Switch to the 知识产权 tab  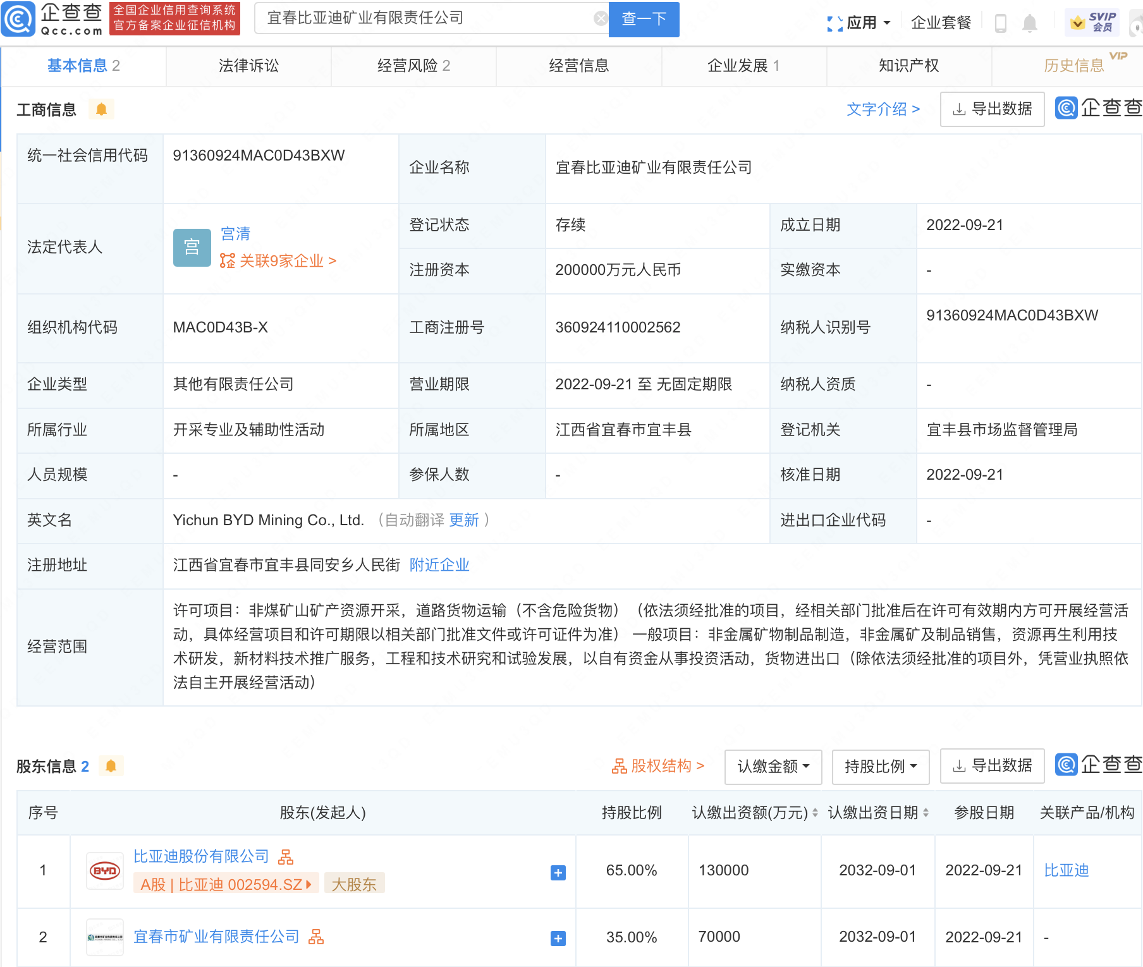(x=908, y=65)
